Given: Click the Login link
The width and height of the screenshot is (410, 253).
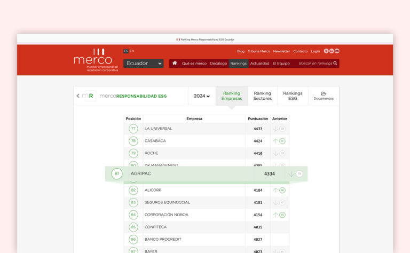Looking at the screenshot, I should click(315, 51).
